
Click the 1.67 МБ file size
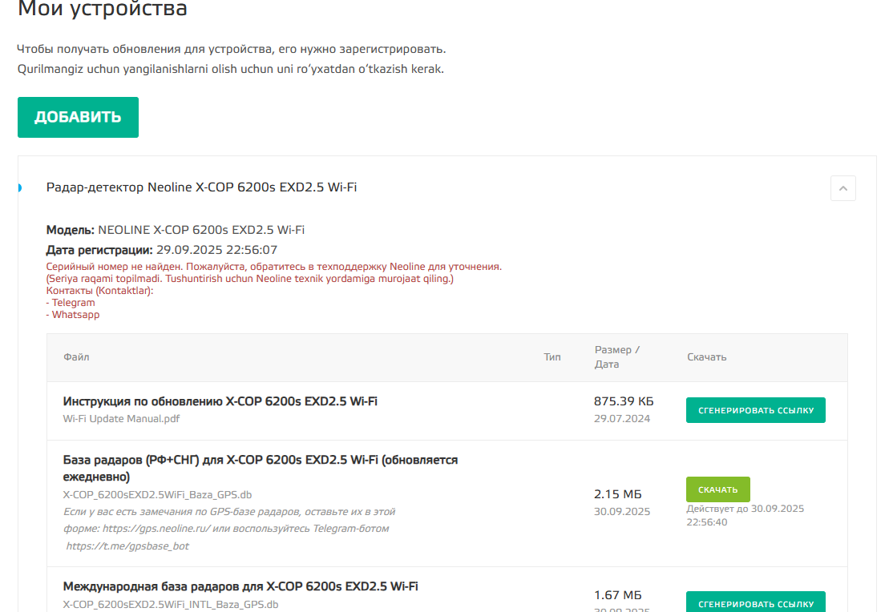tap(618, 595)
